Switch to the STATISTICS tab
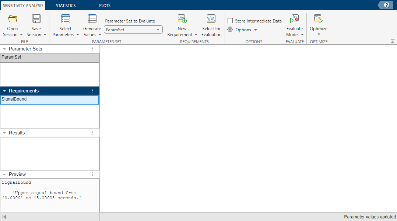 click(x=66, y=5)
